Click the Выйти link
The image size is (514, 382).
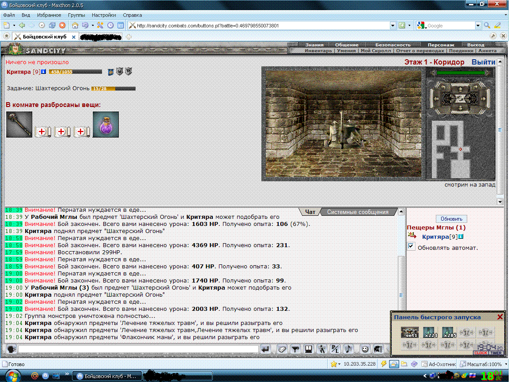(483, 62)
